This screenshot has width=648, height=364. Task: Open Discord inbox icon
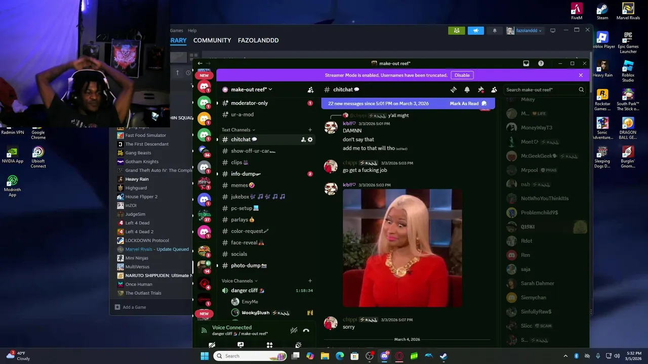(x=526, y=63)
